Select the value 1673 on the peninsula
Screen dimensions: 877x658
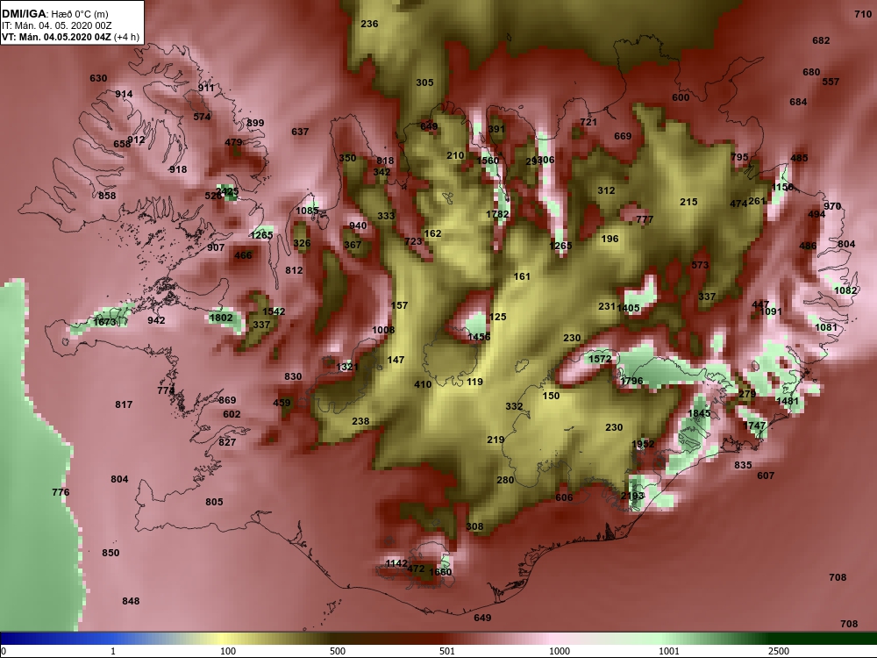click(104, 322)
